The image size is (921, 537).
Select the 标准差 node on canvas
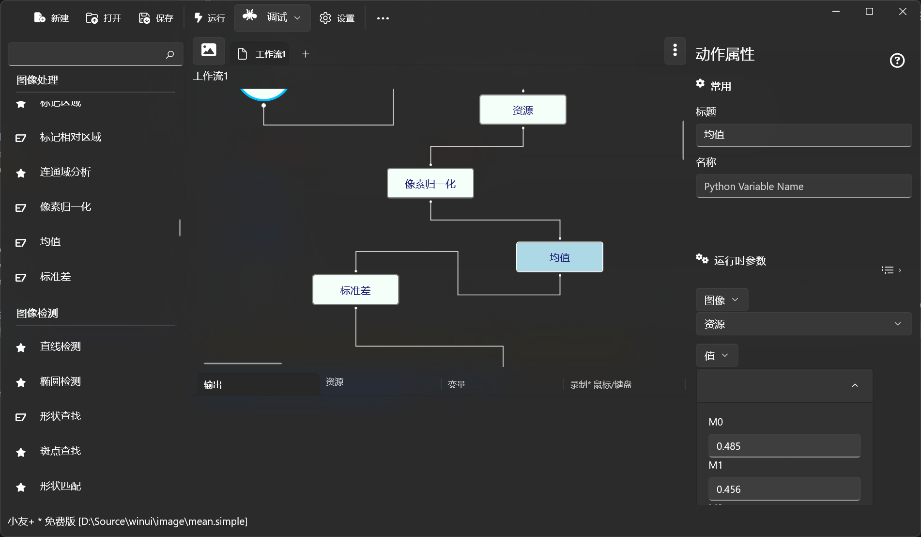(355, 290)
